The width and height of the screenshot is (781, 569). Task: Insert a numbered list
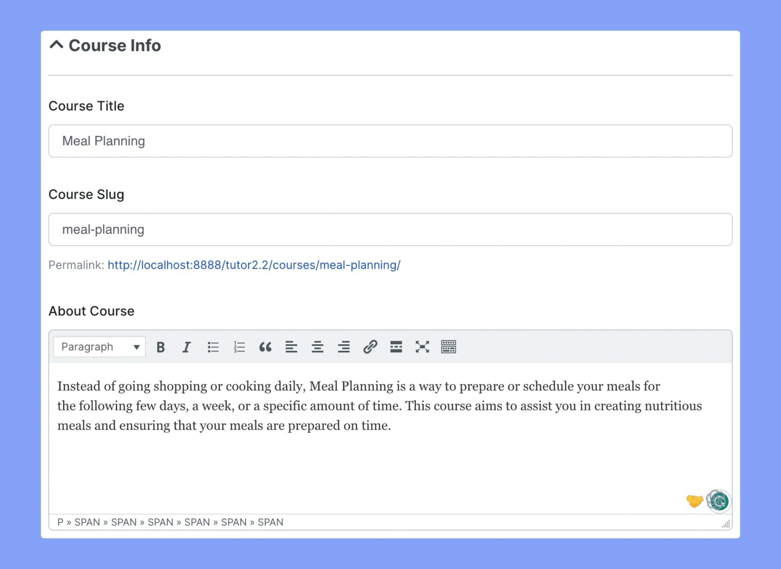[239, 347]
